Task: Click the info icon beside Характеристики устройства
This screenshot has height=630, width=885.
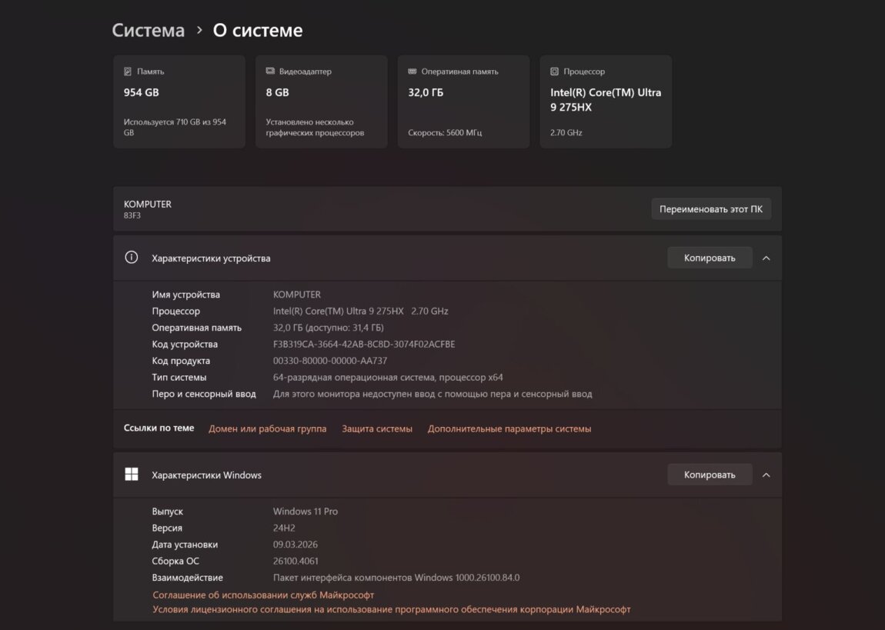Action: click(132, 258)
